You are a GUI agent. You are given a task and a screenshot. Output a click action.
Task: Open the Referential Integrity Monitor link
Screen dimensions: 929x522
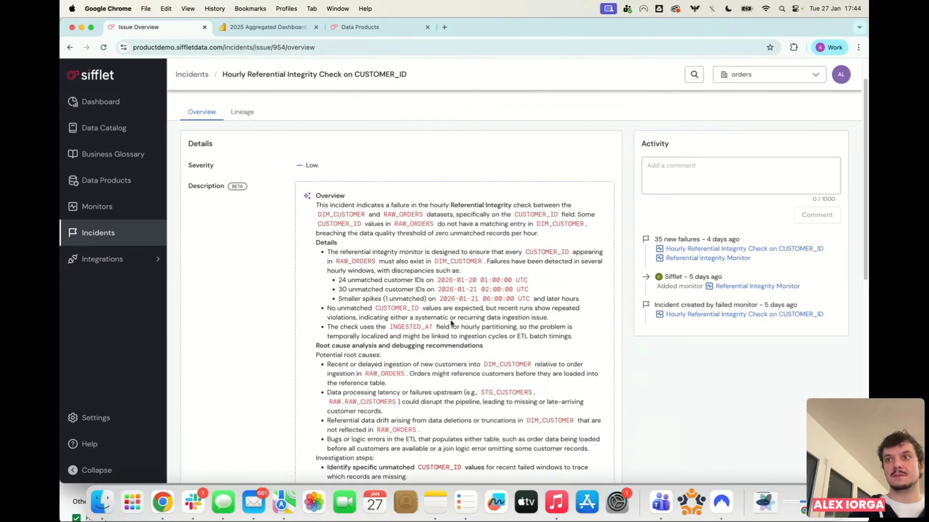[x=708, y=258]
